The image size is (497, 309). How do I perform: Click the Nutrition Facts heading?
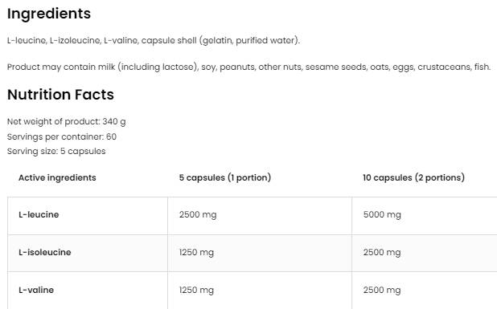(x=60, y=95)
